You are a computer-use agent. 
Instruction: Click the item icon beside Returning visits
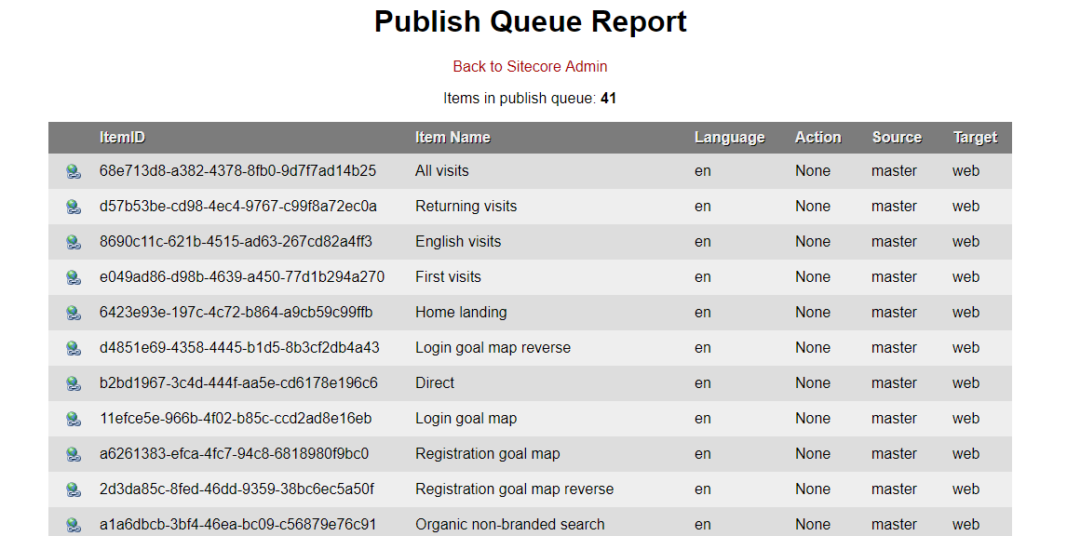point(74,207)
